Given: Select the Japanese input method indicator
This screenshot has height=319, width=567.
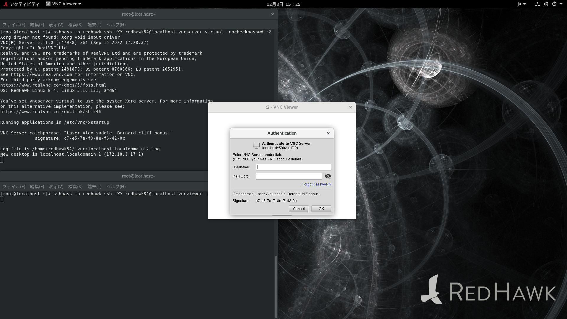Looking at the screenshot, I should point(521,4).
